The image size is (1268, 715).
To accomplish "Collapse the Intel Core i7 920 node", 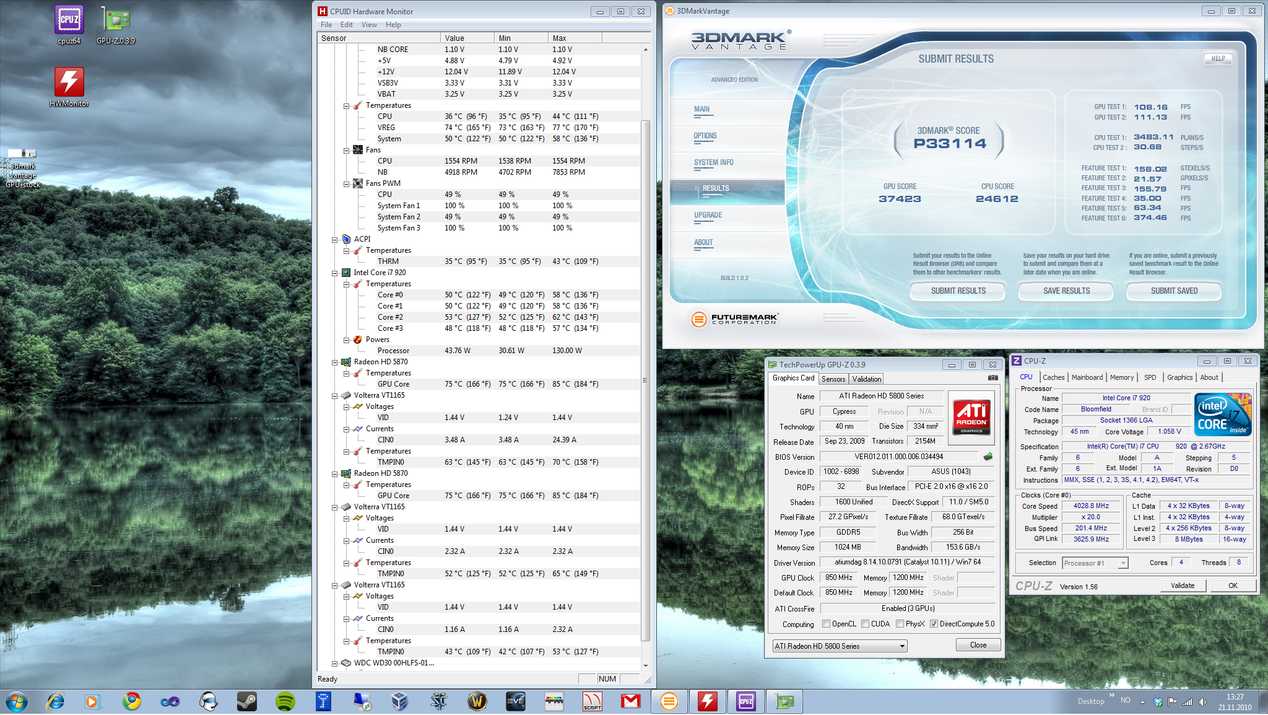I will point(335,273).
